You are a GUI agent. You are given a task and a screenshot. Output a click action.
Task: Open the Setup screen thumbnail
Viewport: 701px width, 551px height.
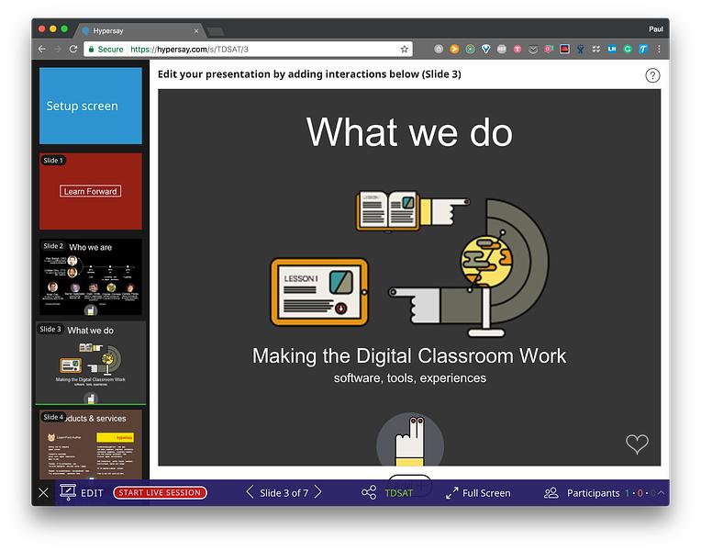click(91, 106)
